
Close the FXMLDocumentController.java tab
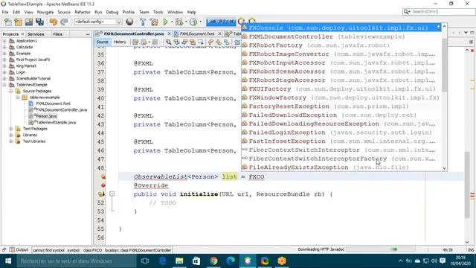coord(169,33)
